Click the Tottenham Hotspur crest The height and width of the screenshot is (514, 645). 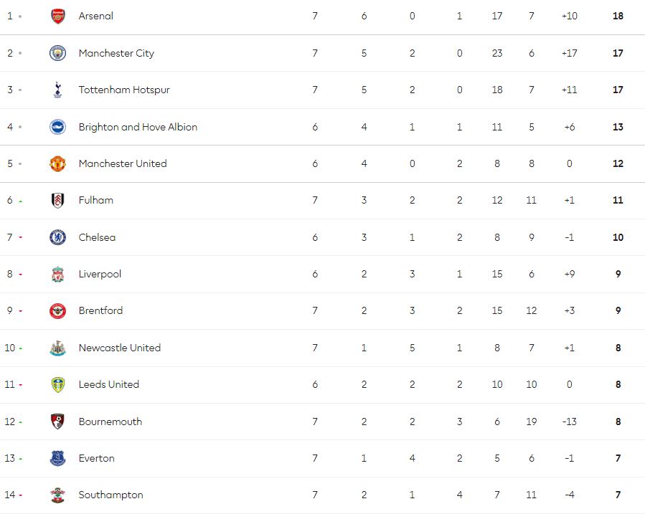[58, 90]
